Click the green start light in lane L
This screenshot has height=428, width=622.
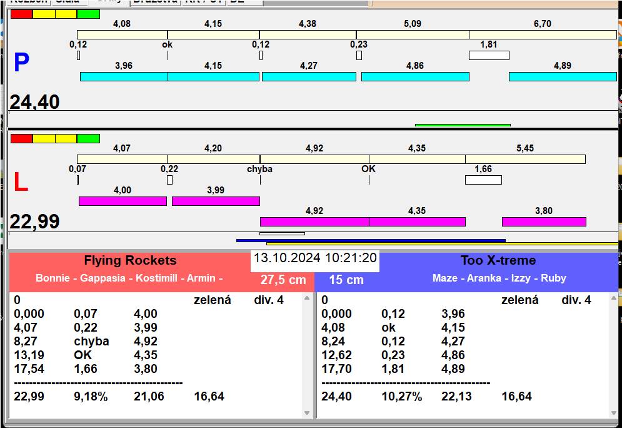click(89, 138)
